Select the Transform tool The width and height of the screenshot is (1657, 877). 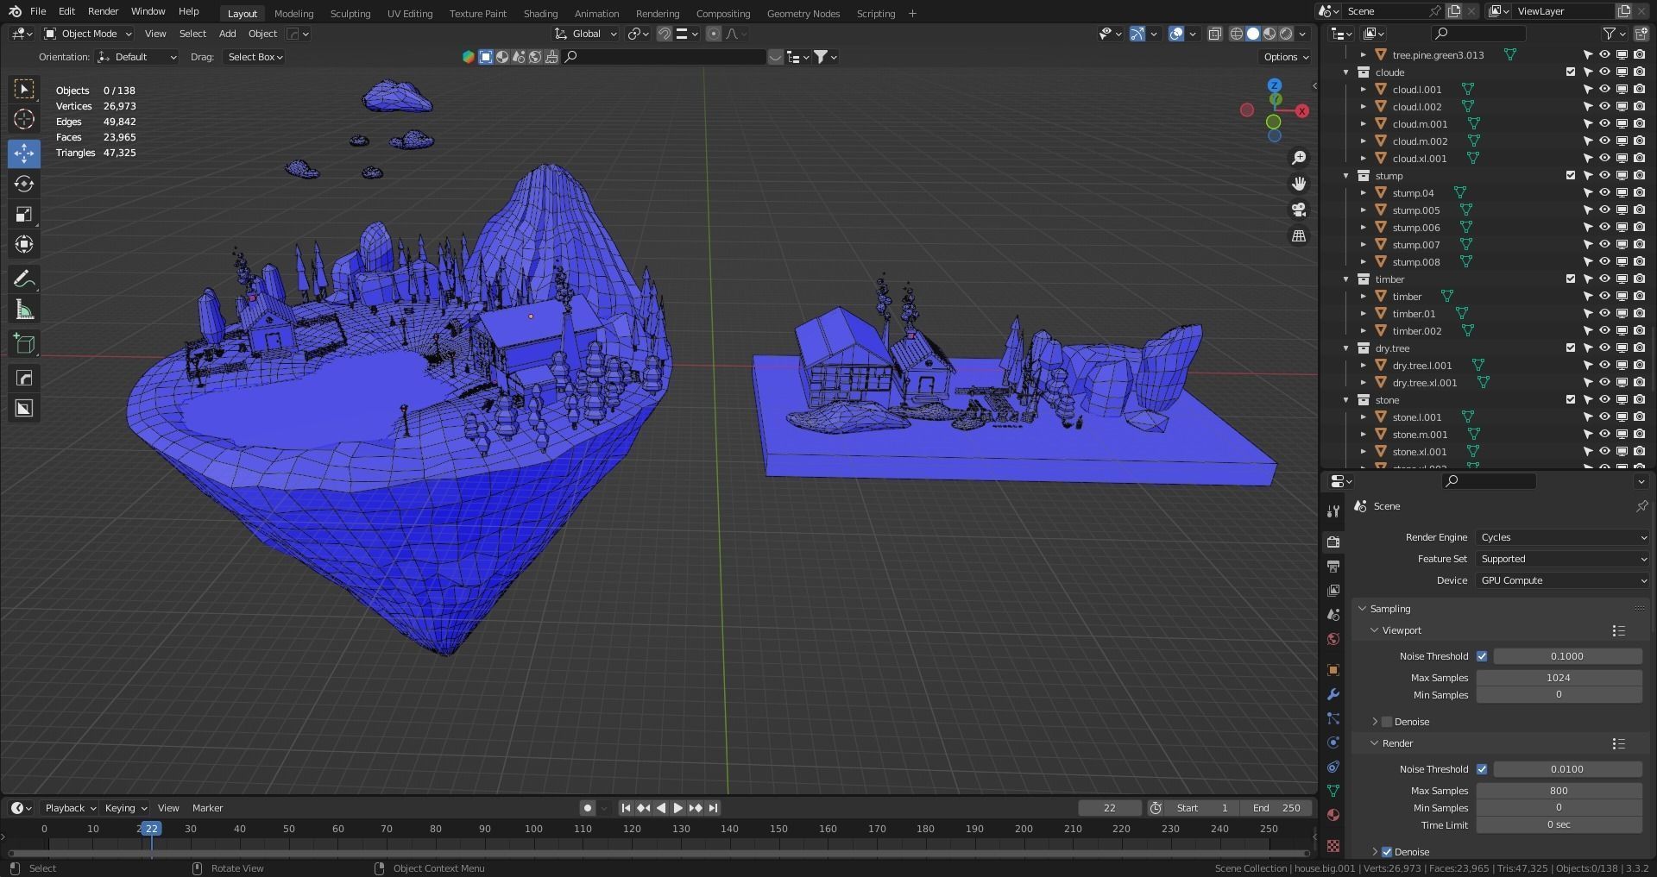point(24,244)
